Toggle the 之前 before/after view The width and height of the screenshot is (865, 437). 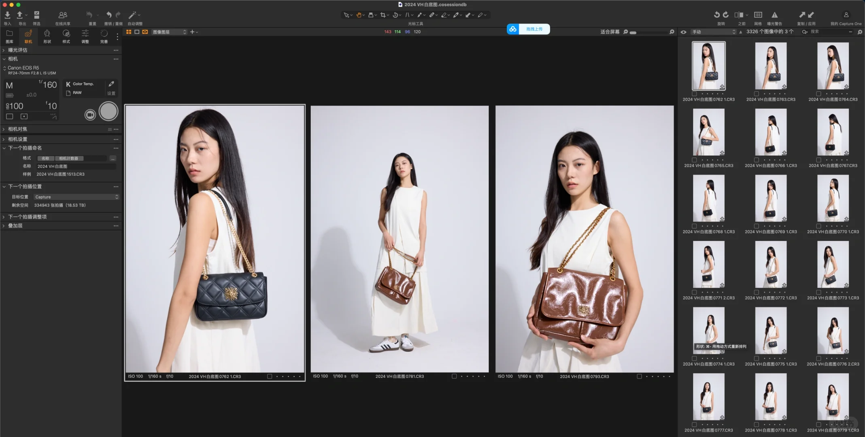coord(739,15)
